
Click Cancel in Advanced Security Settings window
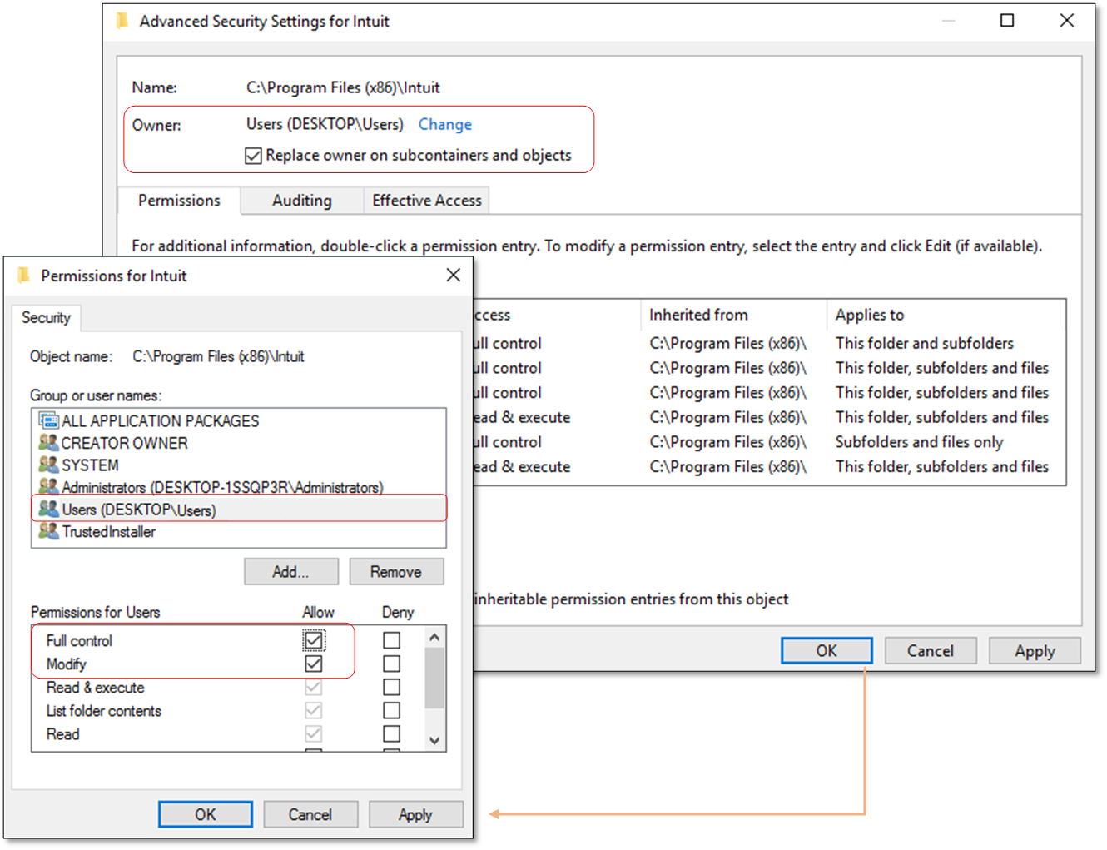931,650
